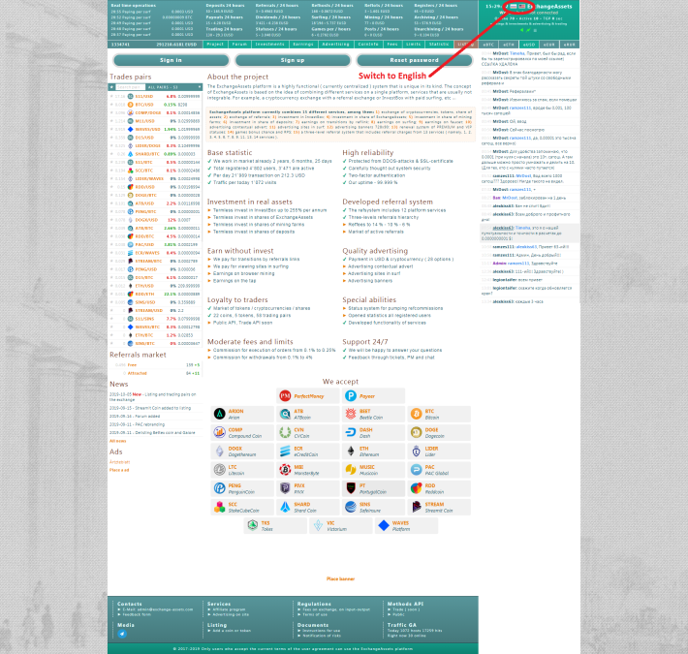Open the Investments menu tab

tap(269, 45)
